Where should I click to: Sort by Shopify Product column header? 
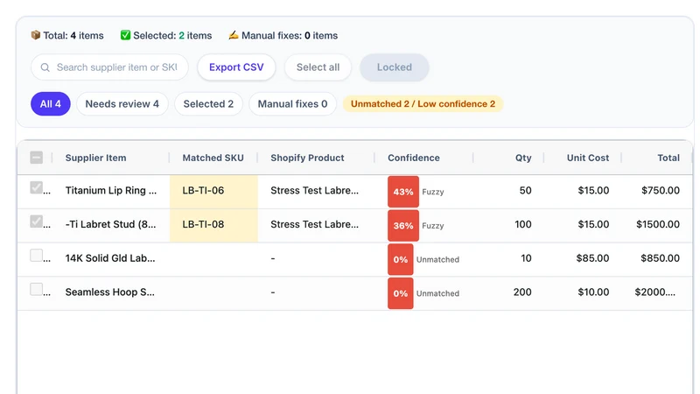(307, 158)
